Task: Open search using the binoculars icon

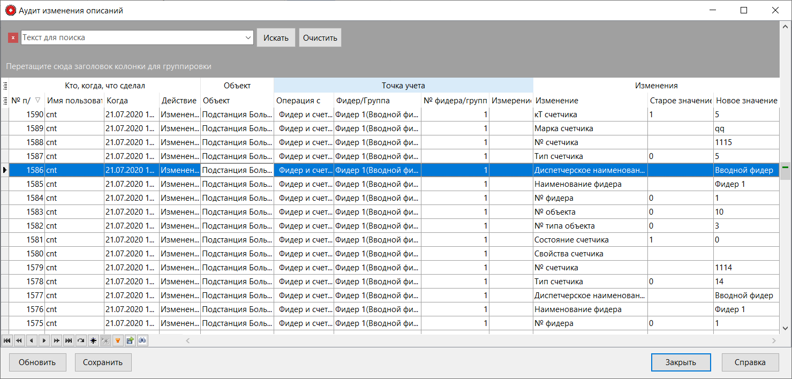Action: (142, 340)
